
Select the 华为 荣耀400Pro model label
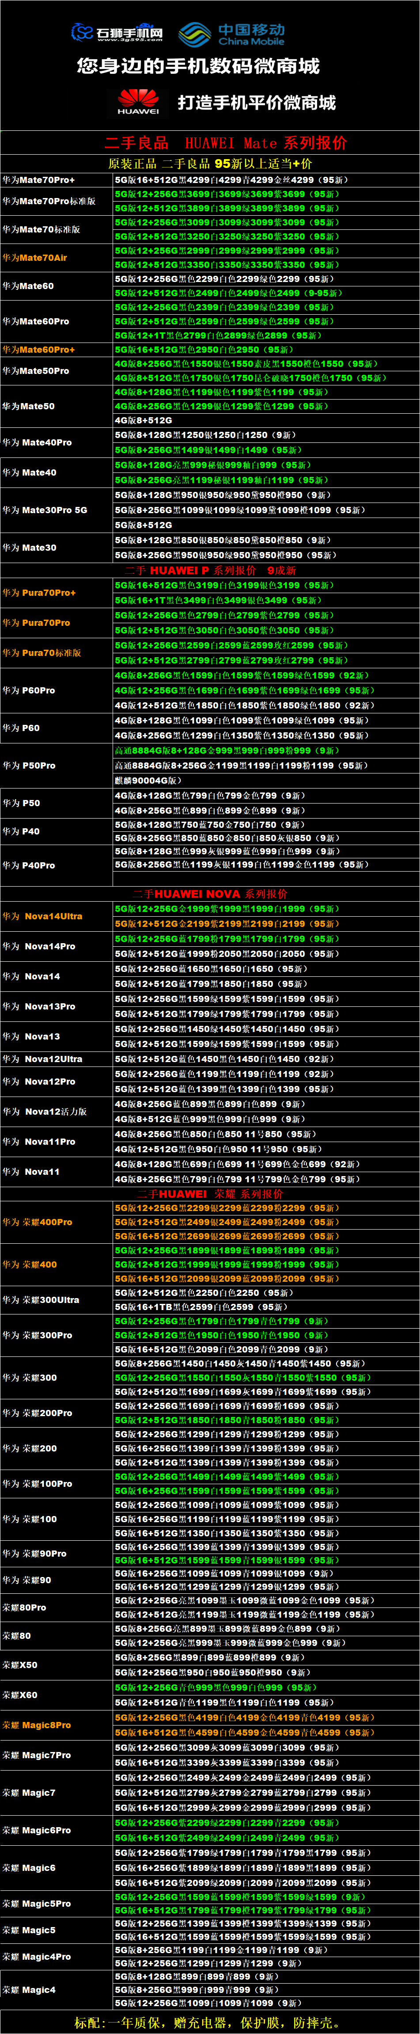click(38, 1222)
